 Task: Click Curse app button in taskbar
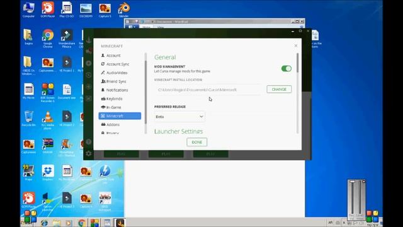pos(120,223)
